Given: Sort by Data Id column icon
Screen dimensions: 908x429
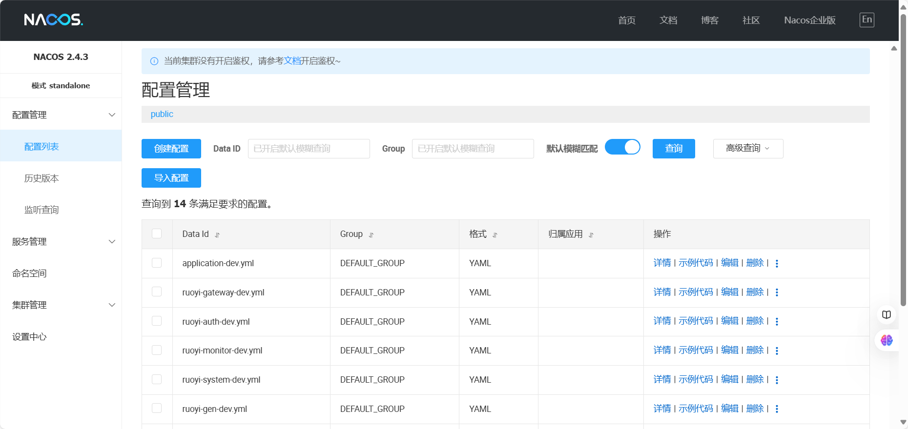Looking at the screenshot, I should (x=217, y=235).
